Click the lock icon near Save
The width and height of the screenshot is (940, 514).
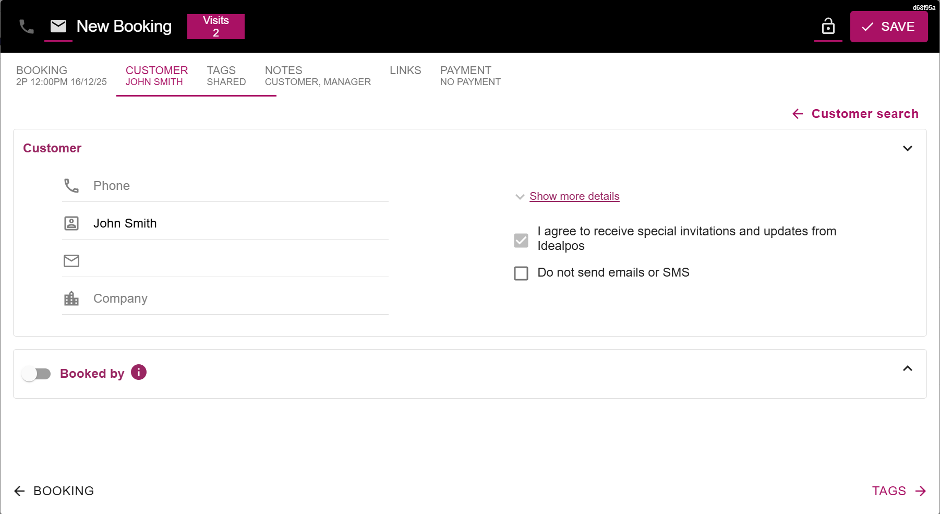tap(828, 27)
